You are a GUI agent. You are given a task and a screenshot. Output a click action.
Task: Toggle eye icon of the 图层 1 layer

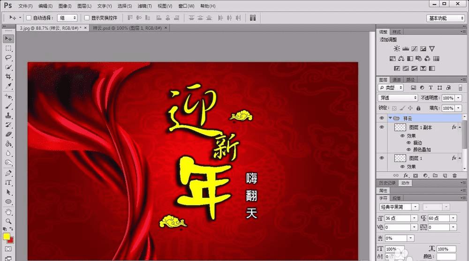[x=382, y=158]
